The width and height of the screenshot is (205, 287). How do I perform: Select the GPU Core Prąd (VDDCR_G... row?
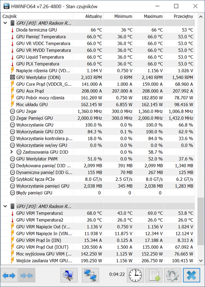(98, 84)
